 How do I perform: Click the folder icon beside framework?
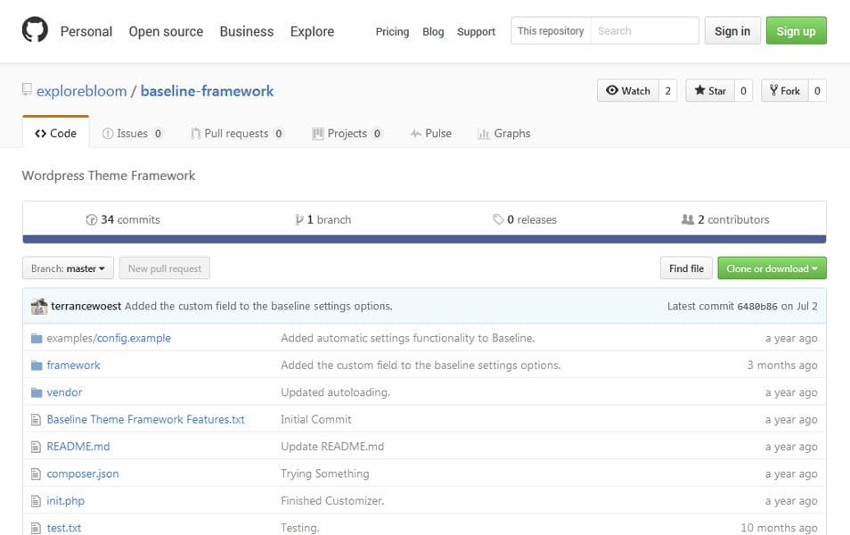click(37, 365)
